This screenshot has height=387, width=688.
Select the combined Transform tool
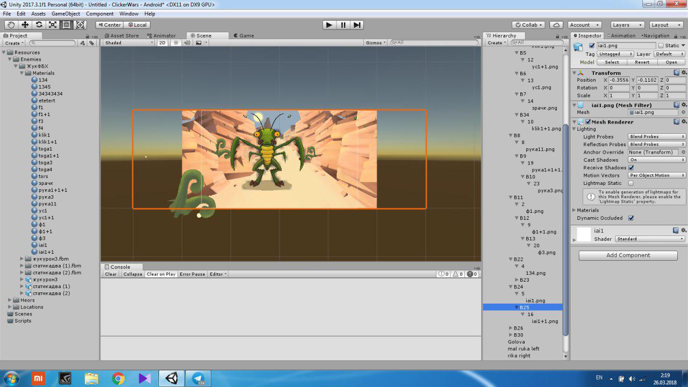[81, 25]
